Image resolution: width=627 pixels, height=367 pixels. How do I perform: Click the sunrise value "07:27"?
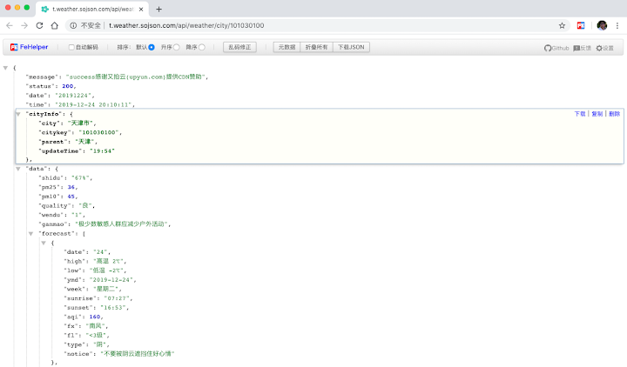pyautogui.click(x=117, y=298)
